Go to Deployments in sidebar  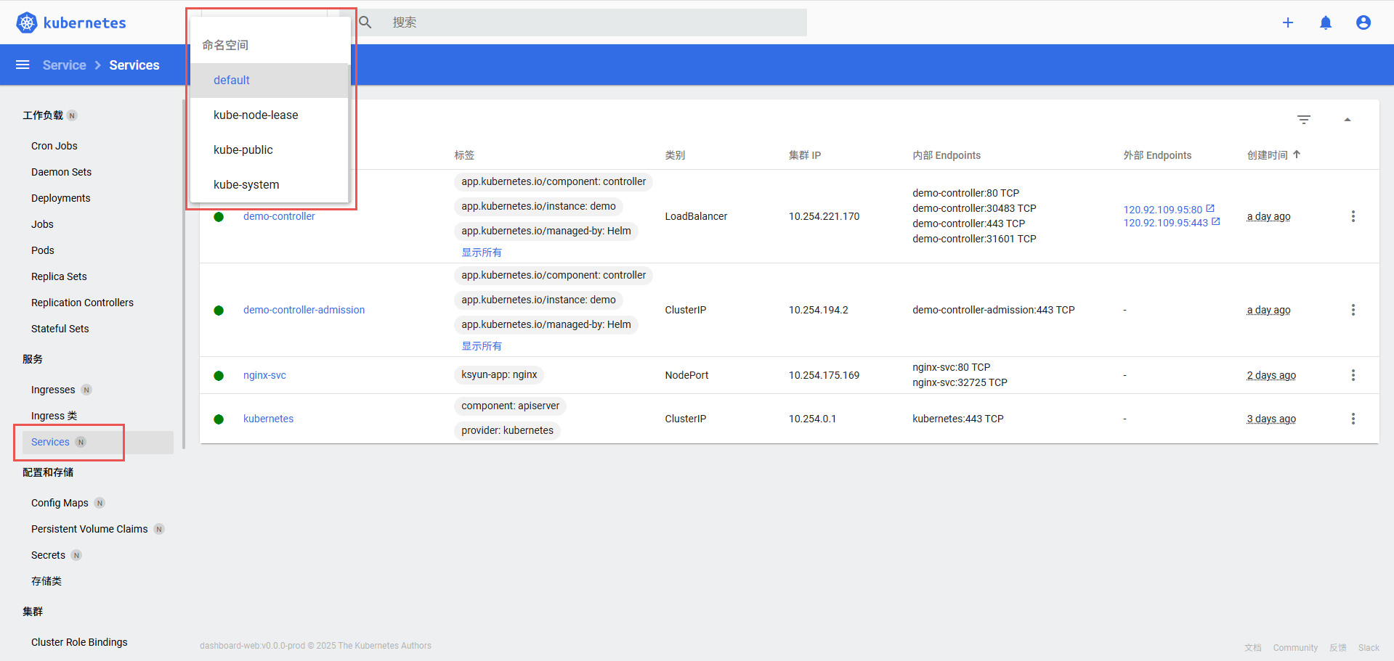tap(61, 198)
